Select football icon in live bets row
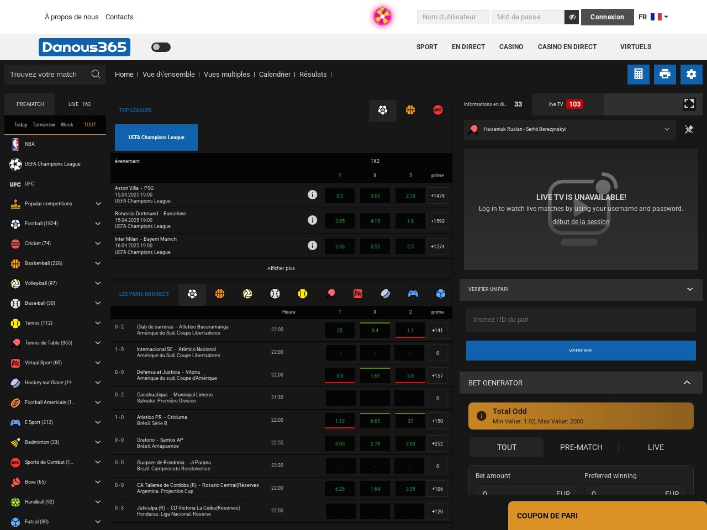Viewport: 707px width, 530px height. tap(192, 294)
